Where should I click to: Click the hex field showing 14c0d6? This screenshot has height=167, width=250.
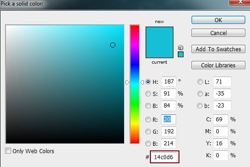(x=164, y=157)
